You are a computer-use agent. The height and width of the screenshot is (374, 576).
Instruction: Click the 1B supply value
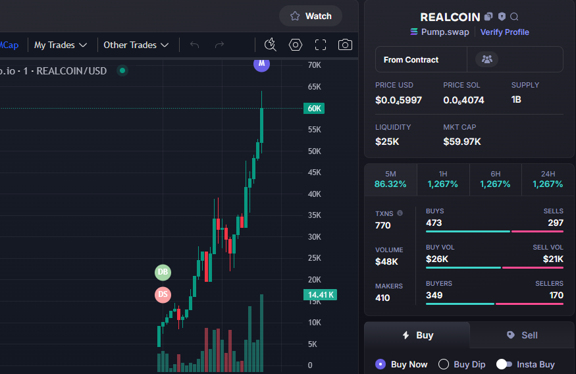pos(516,99)
